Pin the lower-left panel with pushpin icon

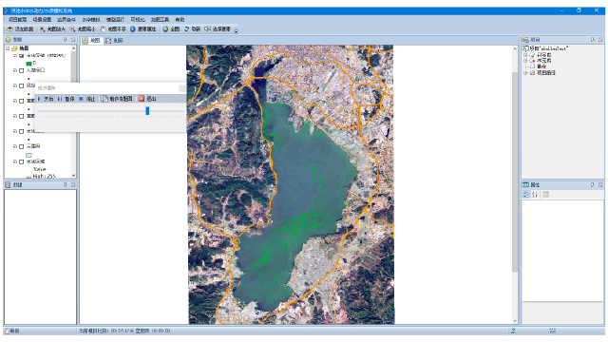pyautogui.click(x=66, y=185)
